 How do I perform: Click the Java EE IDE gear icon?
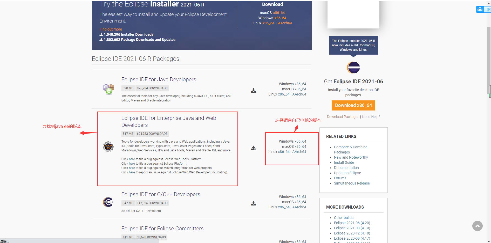tap(108, 146)
